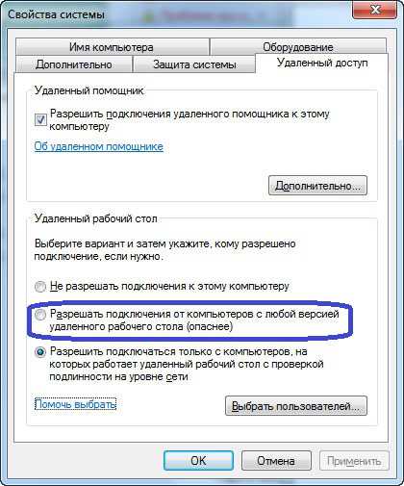This screenshot has width=404, height=486.
Task: Open the Выбрать пользователей... dialog button
Action: 296,406
